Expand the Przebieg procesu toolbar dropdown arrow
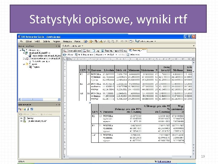The width and height of the screenshot is (218, 164). click(x=155, y=41)
